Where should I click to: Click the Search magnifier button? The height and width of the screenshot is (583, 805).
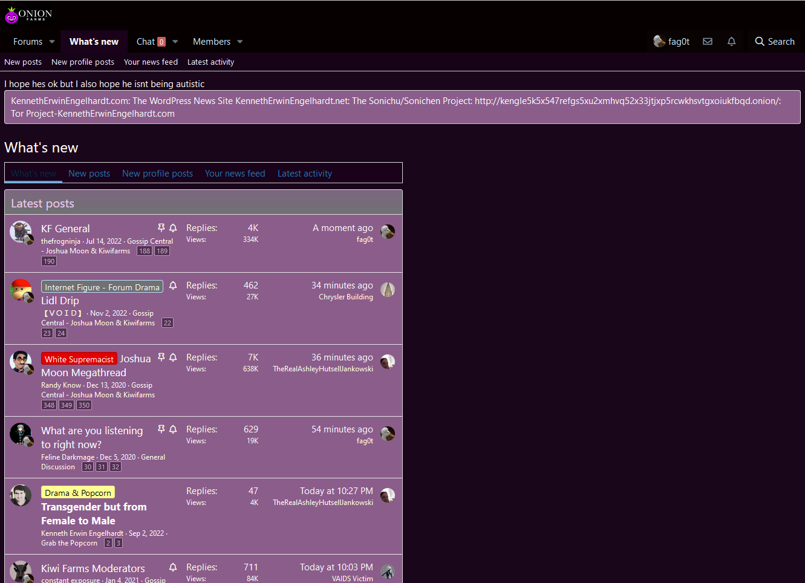pos(775,42)
